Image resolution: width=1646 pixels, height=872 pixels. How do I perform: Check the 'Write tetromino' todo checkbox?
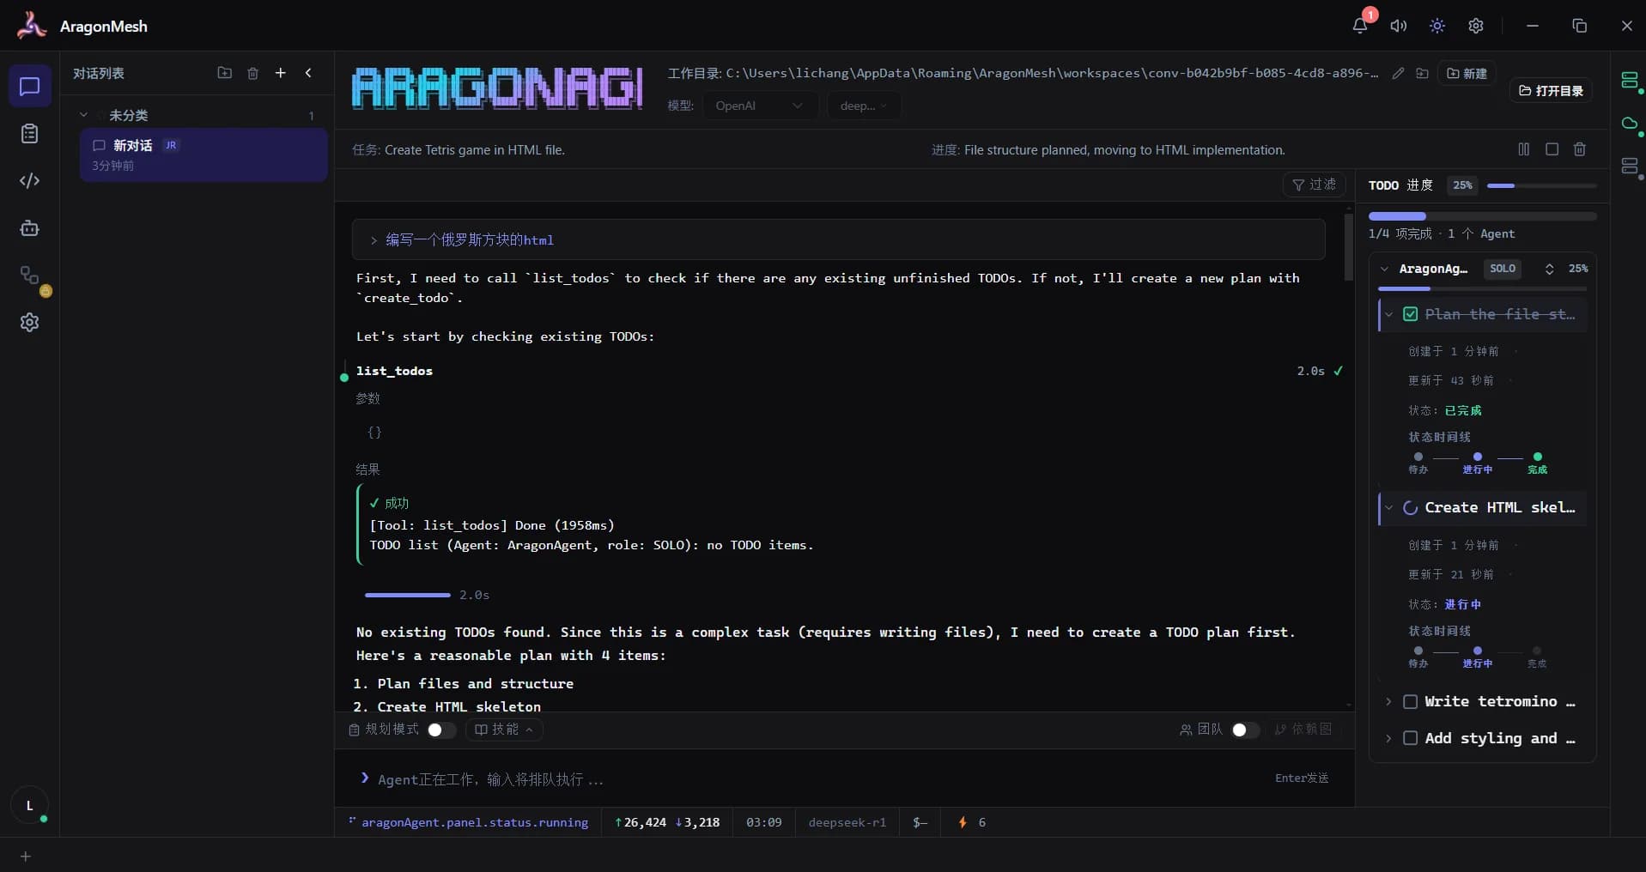tap(1410, 702)
